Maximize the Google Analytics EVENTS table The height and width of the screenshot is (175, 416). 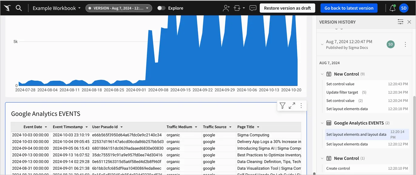pyautogui.click(x=292, y=106)
